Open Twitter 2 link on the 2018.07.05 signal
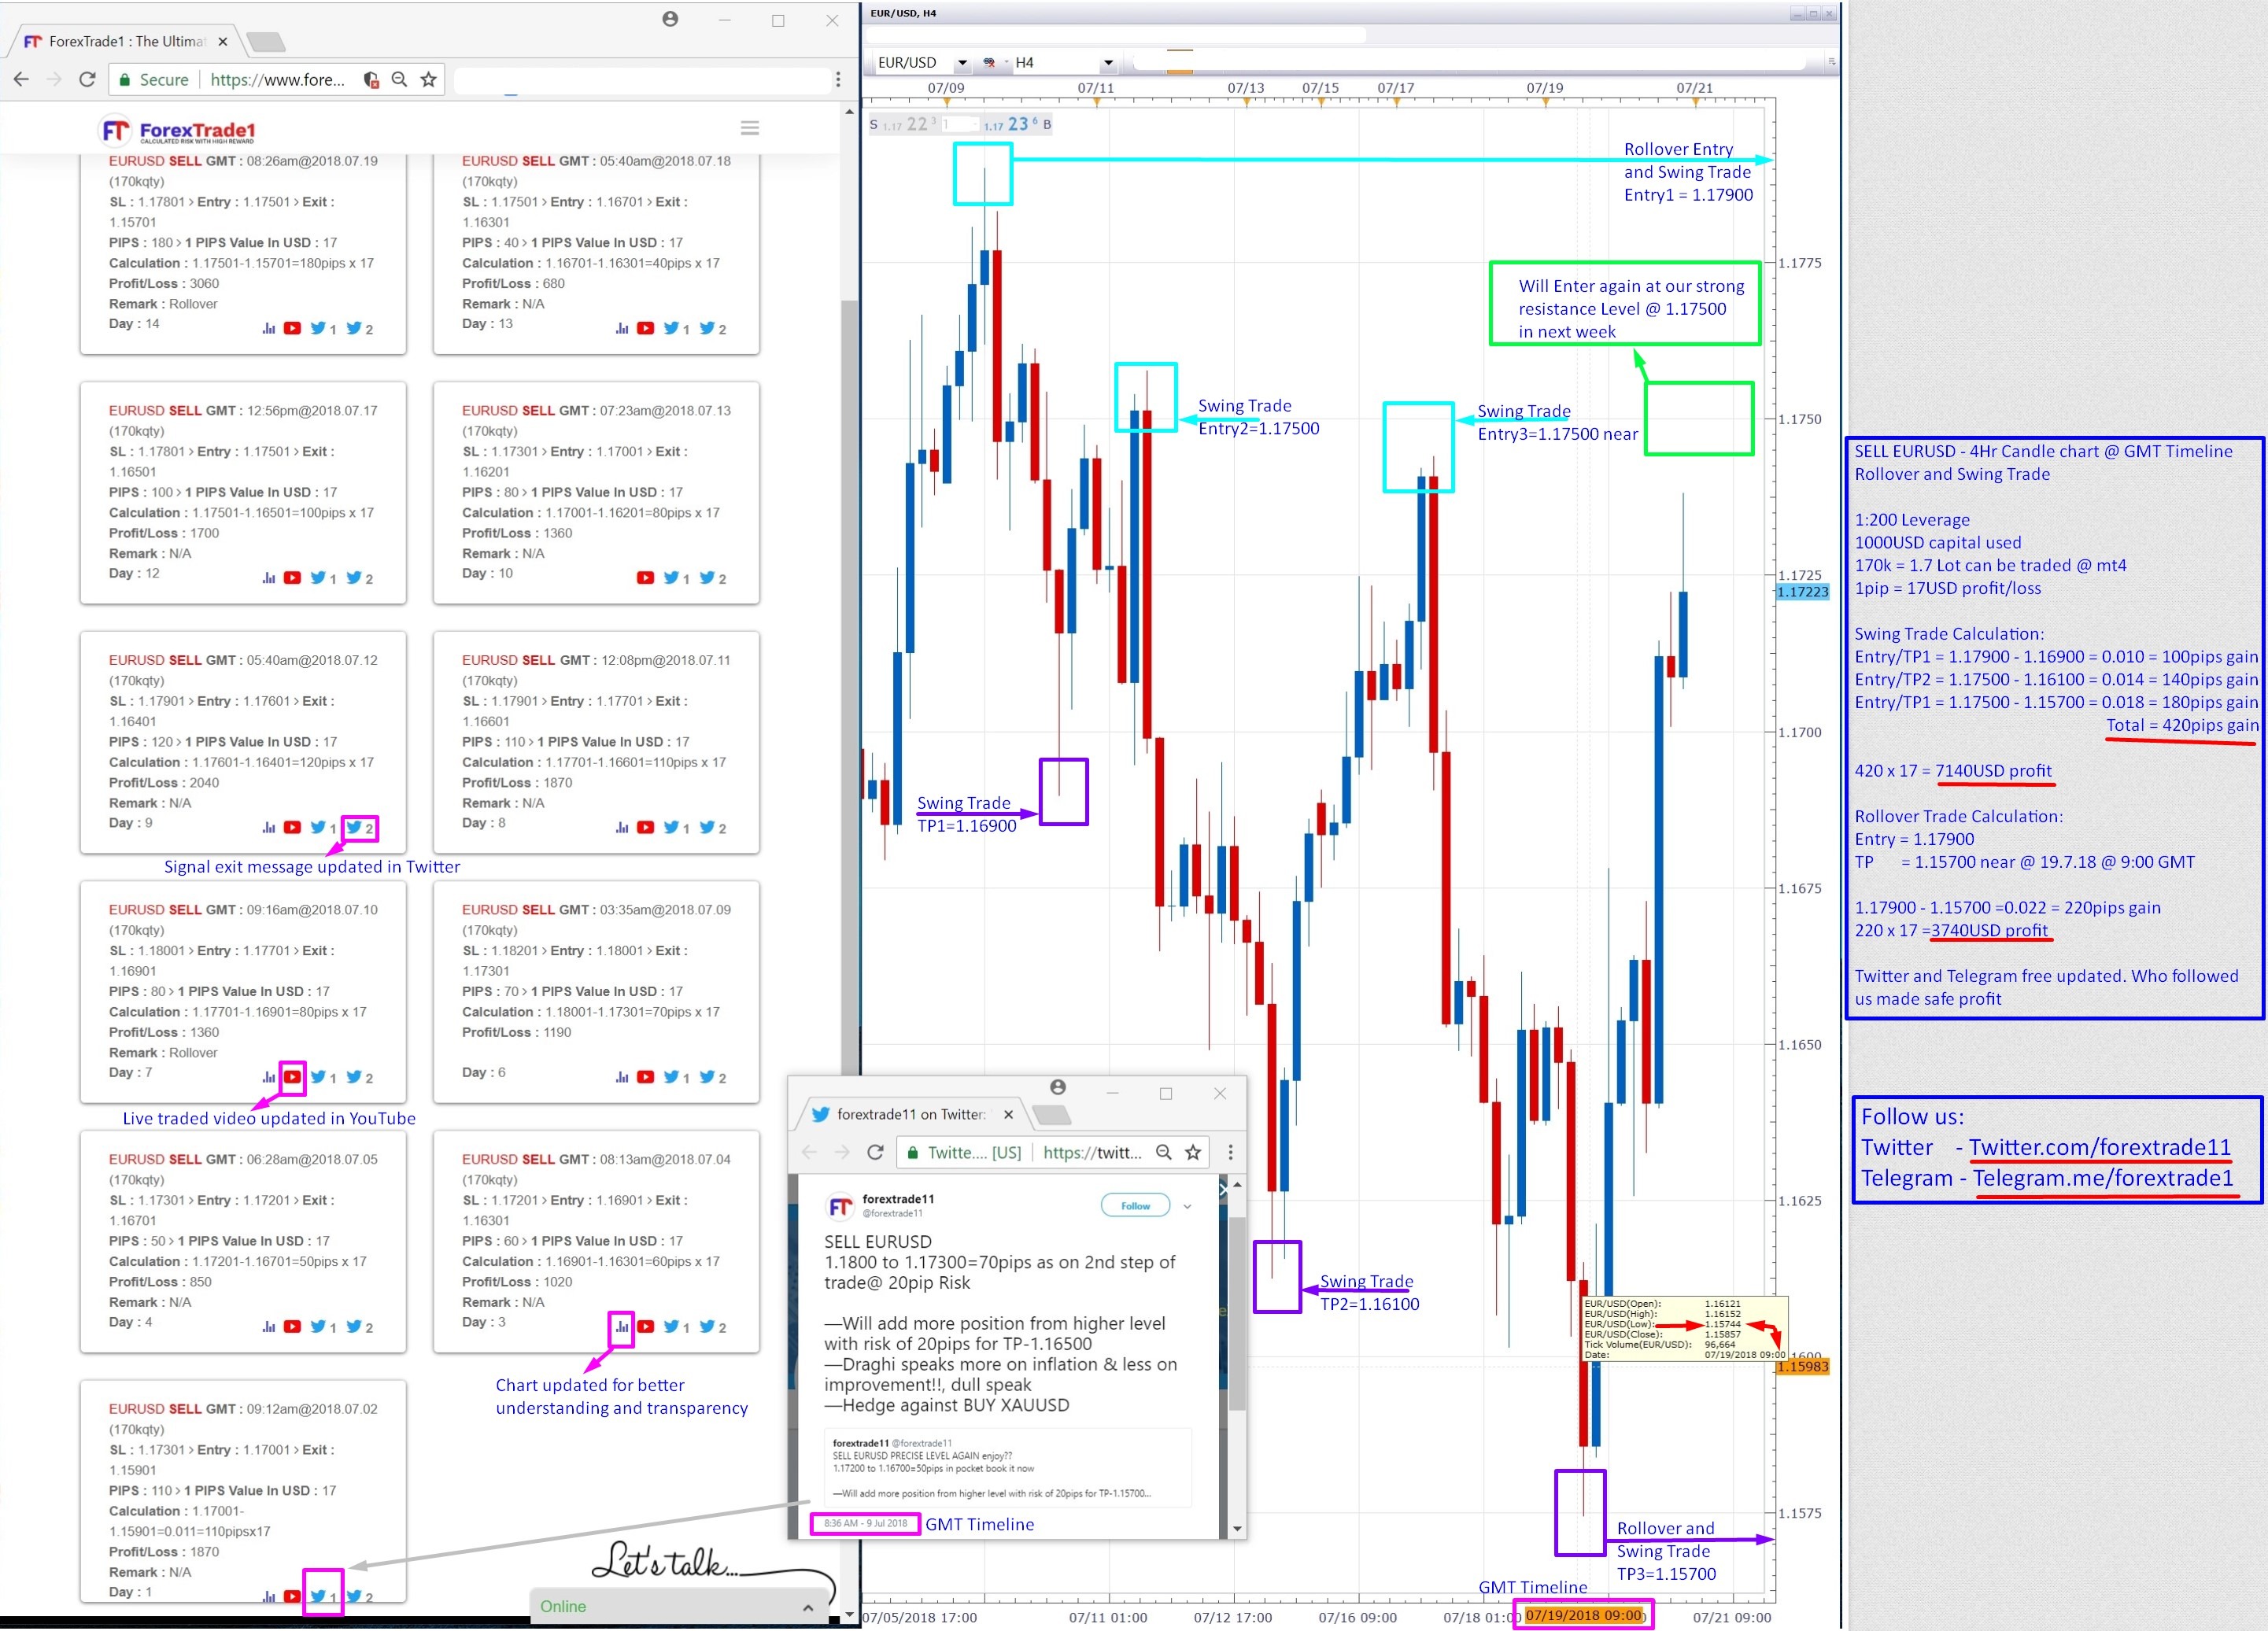 [359, 1327]
